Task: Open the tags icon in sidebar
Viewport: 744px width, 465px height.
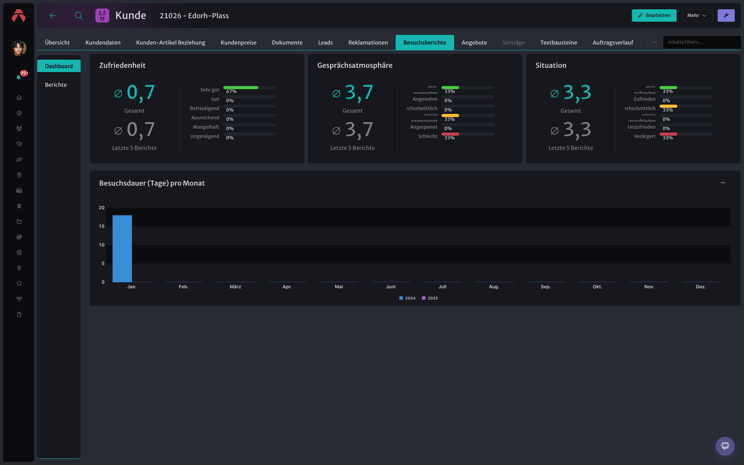Action: click(x=19, y=144)
